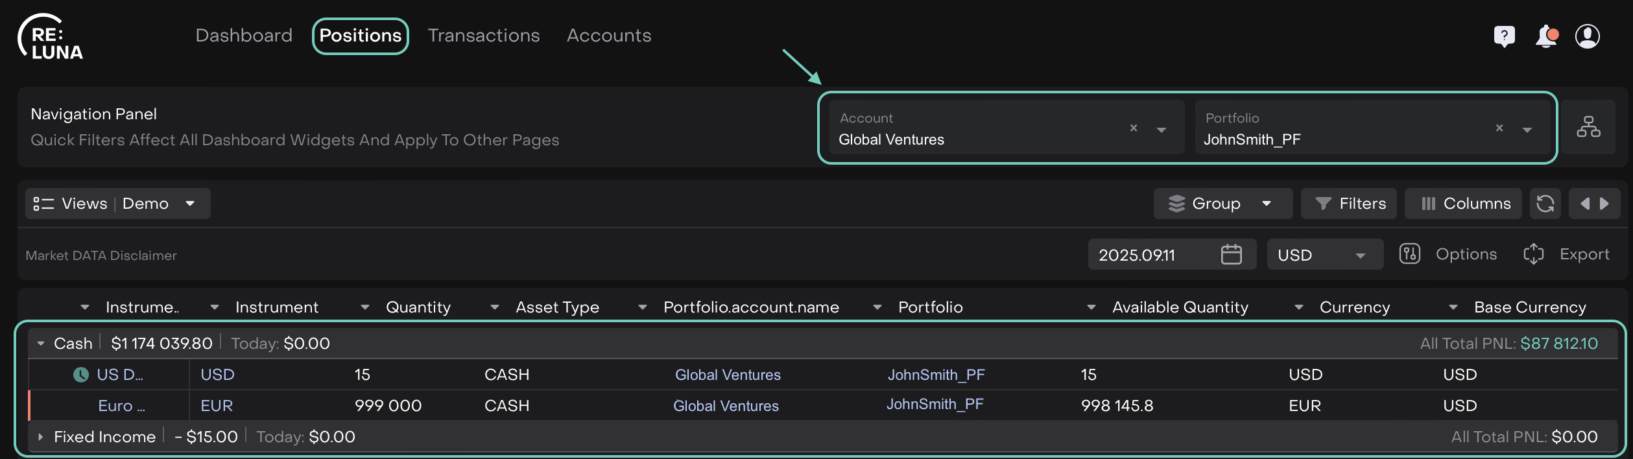Clear the JohnSmith_PF portfolio filter
The height and width of the screenshot is (459, 1633).
click(x=1499, y=128)
